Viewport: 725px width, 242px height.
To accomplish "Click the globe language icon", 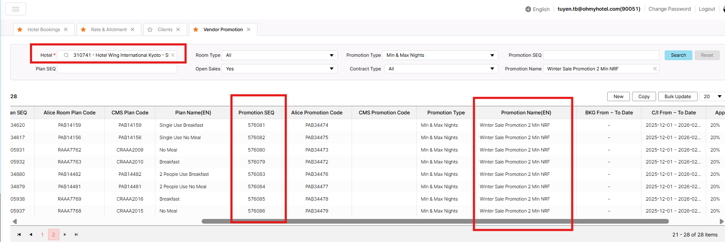I will click(528, 9).
